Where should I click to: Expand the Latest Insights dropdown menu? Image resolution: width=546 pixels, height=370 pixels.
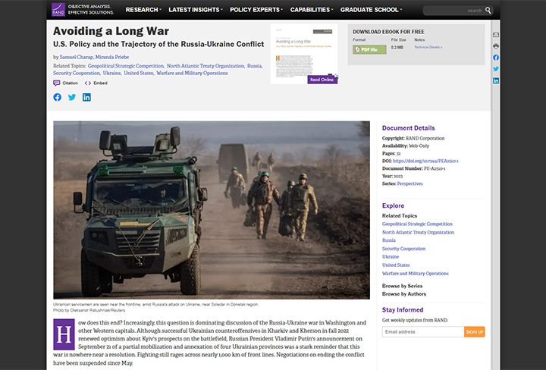coord(196,10)
